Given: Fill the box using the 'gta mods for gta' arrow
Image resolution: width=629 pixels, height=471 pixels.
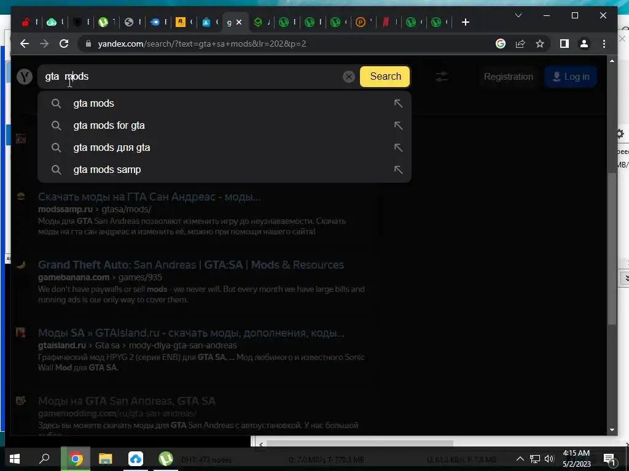Looking at the screenshot, I should tap(398, 125).
